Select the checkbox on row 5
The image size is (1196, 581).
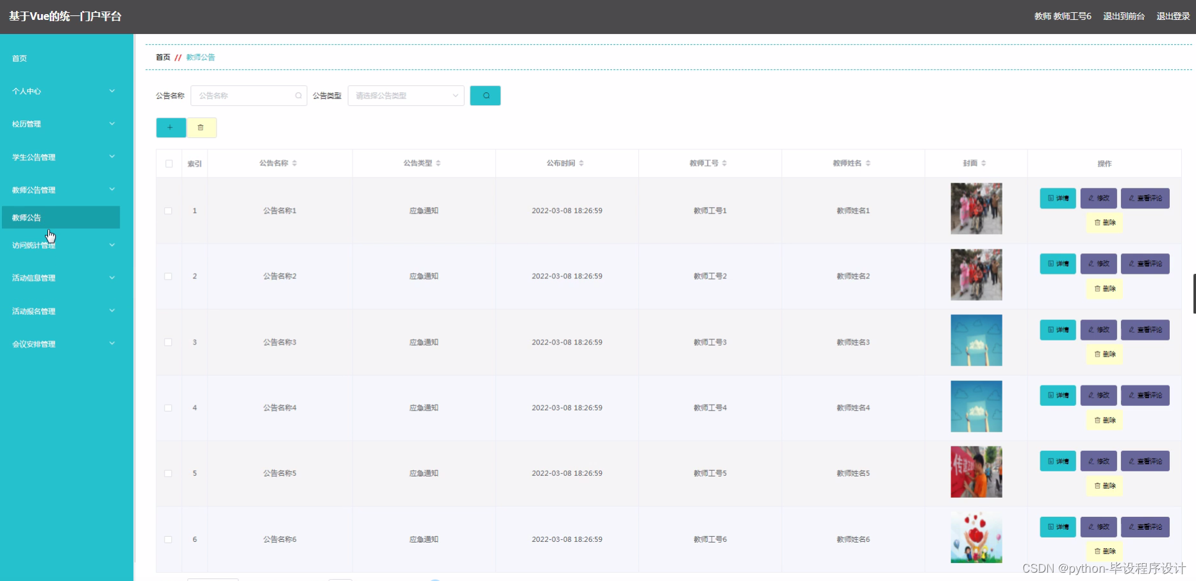point(169,473)
